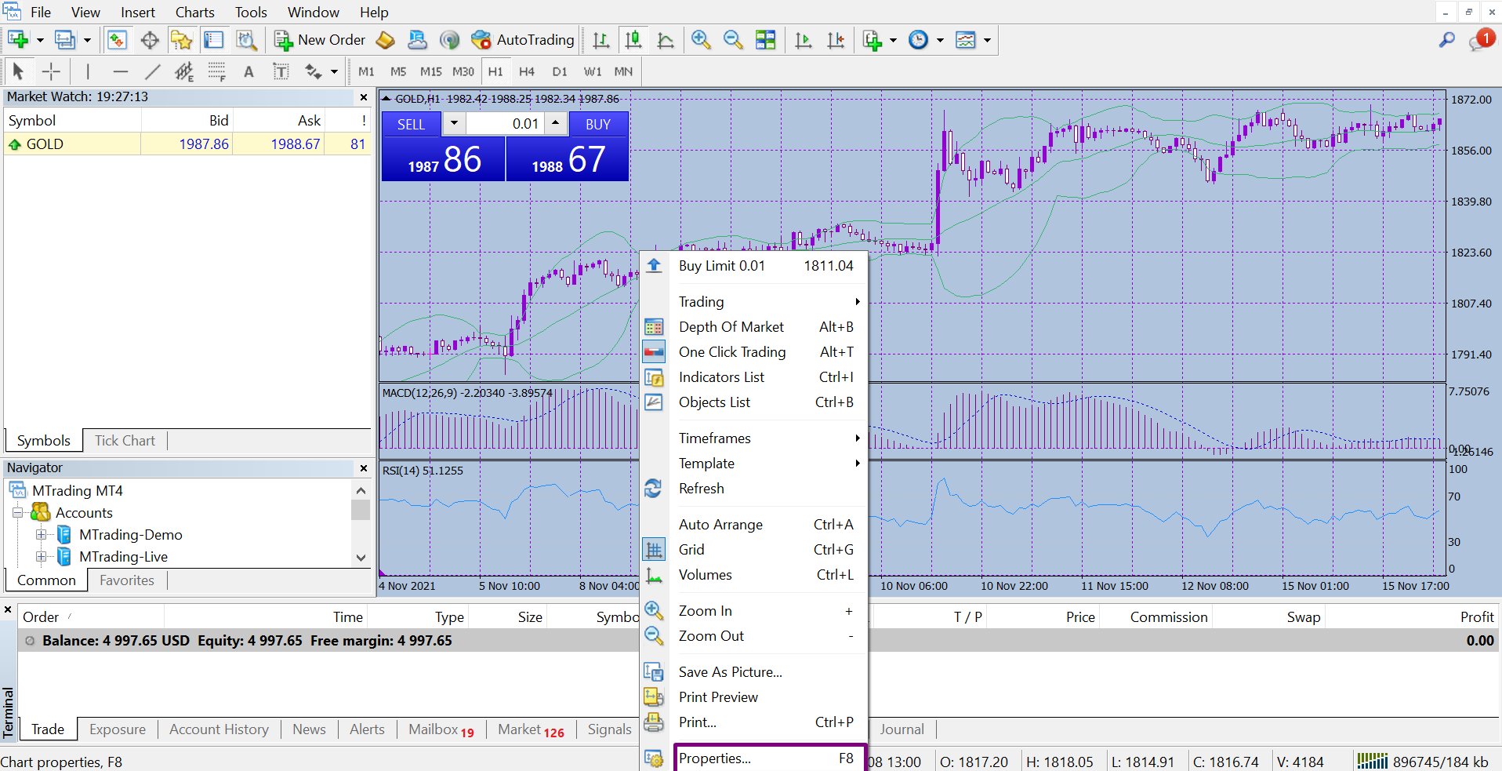
Task: Close the Market Watch panel
Action: coord(363,97)
